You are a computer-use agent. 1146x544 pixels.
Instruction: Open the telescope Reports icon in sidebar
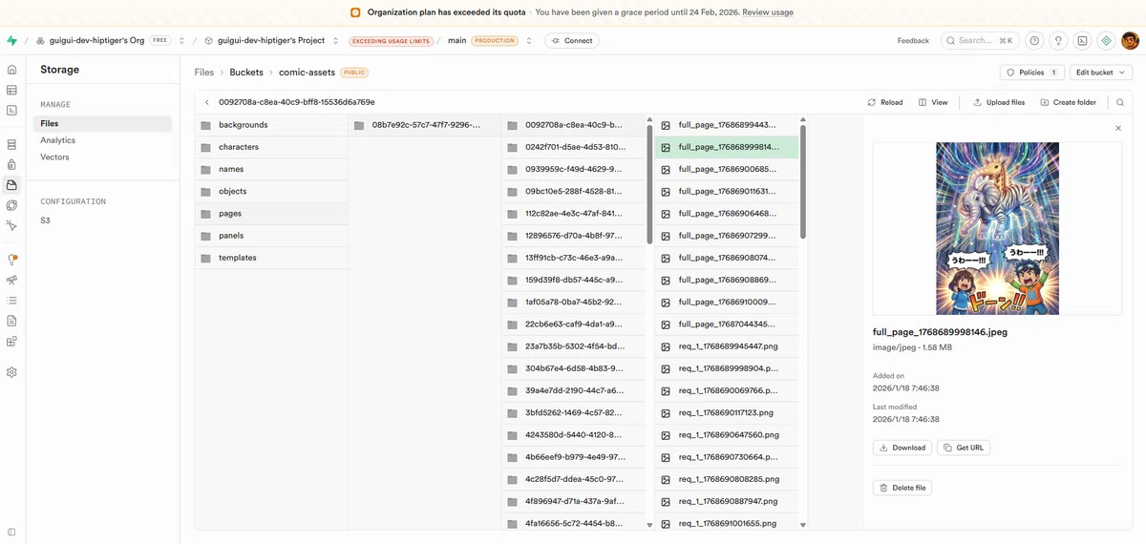click(11, 280)
